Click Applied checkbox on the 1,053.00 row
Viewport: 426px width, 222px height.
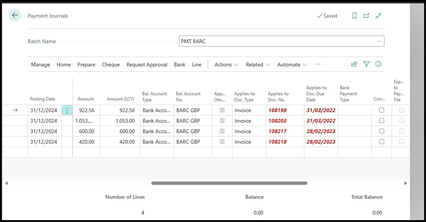[x=222, y=120]
